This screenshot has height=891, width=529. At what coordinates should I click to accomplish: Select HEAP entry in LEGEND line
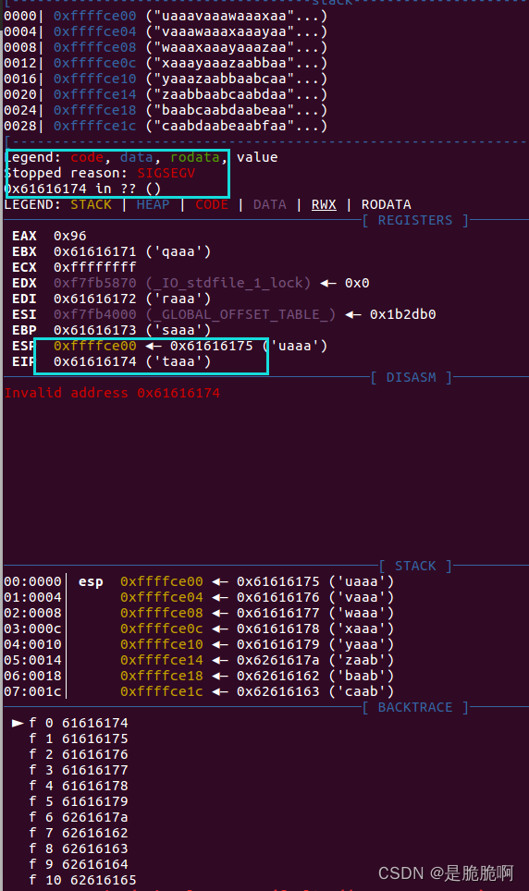[153, 204]
